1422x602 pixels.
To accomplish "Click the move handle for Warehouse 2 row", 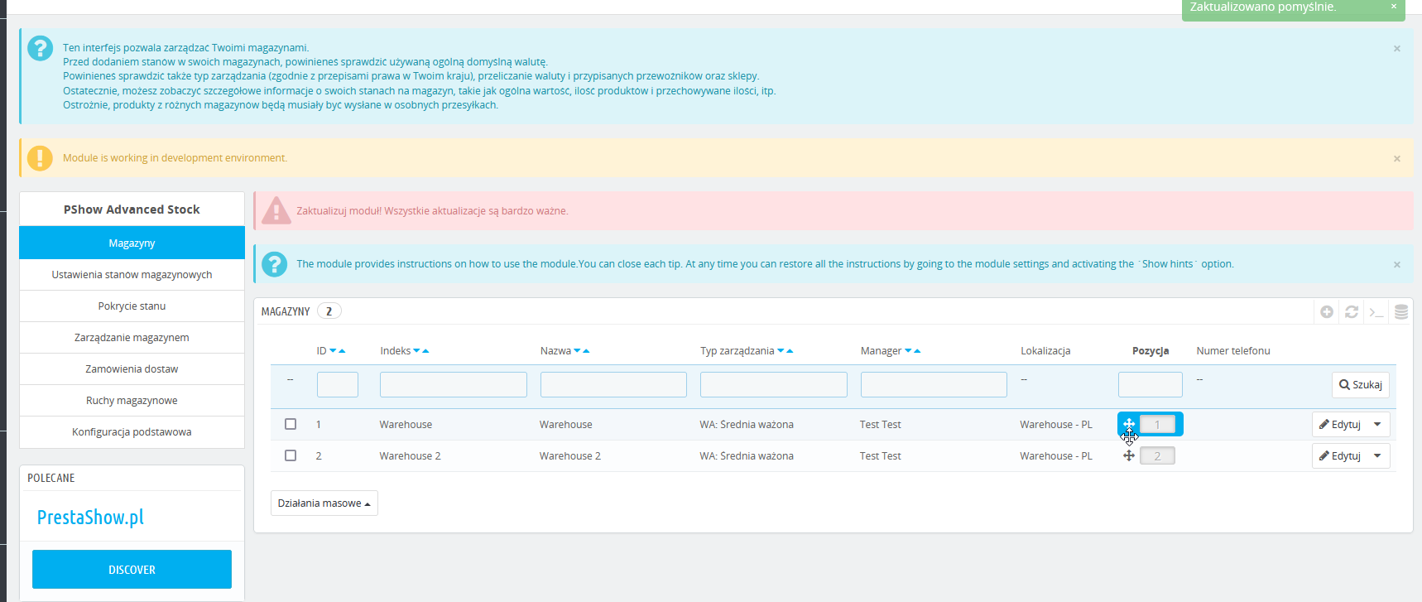I will click(1129, 456).
